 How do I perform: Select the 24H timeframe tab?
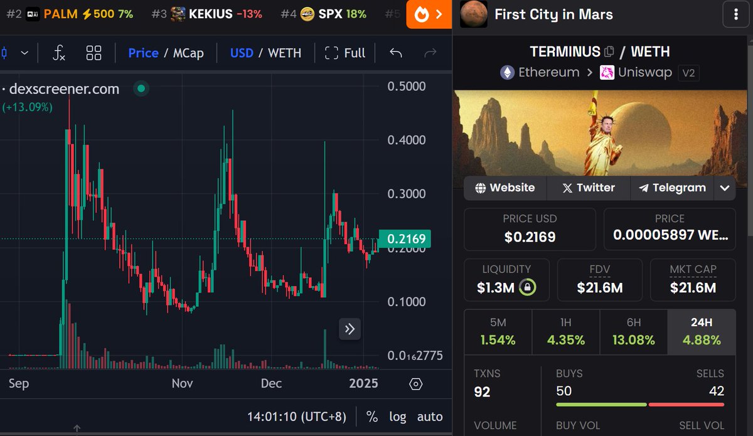click(x=702, y=332)
